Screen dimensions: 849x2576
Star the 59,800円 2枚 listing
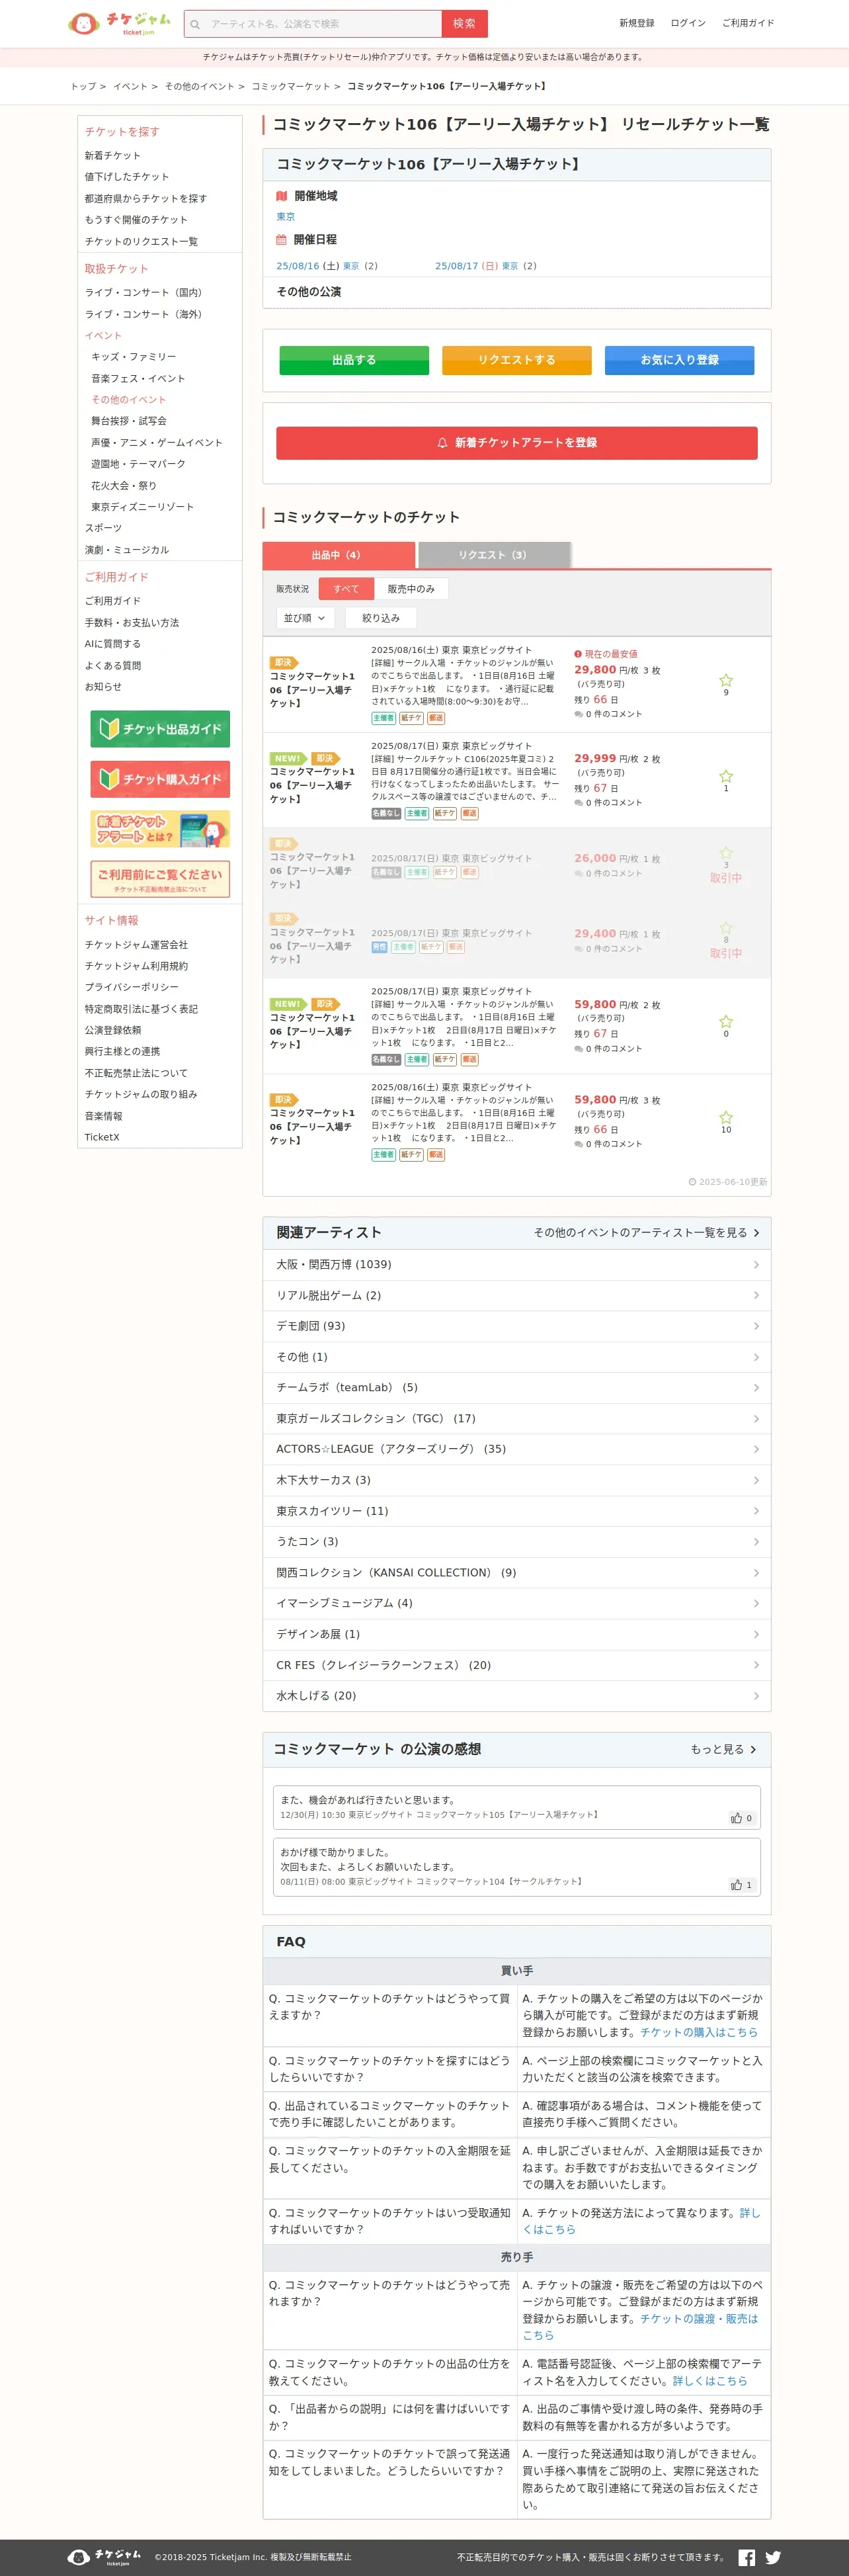click(726, 1021)
